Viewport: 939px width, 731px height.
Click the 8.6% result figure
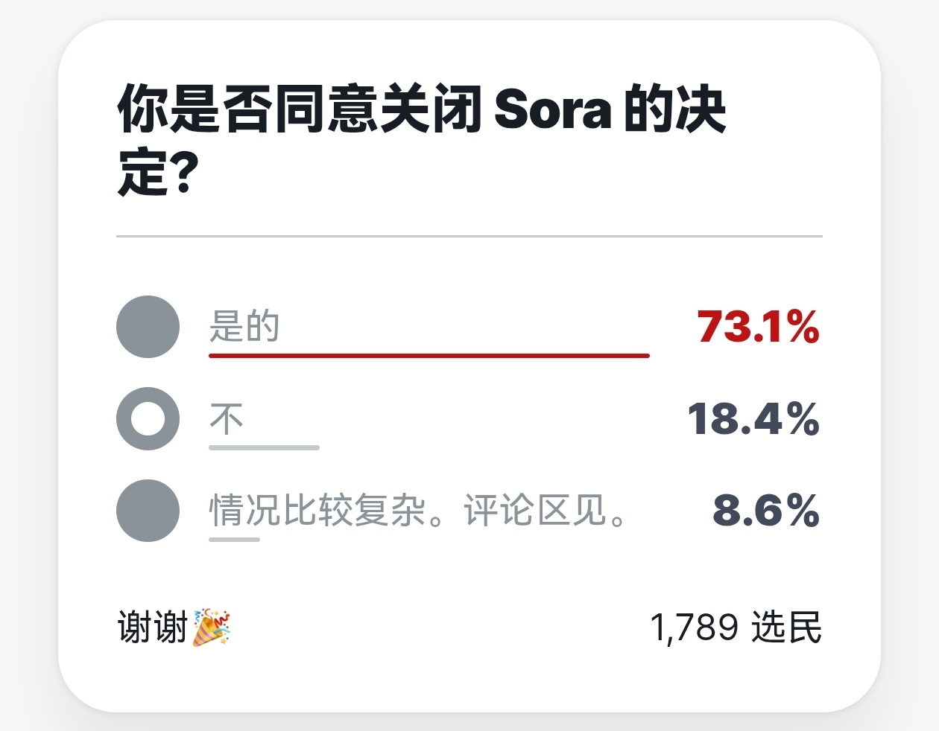pos(765,511)
